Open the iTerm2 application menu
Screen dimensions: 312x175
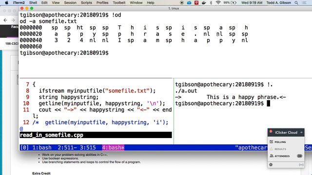19,3
